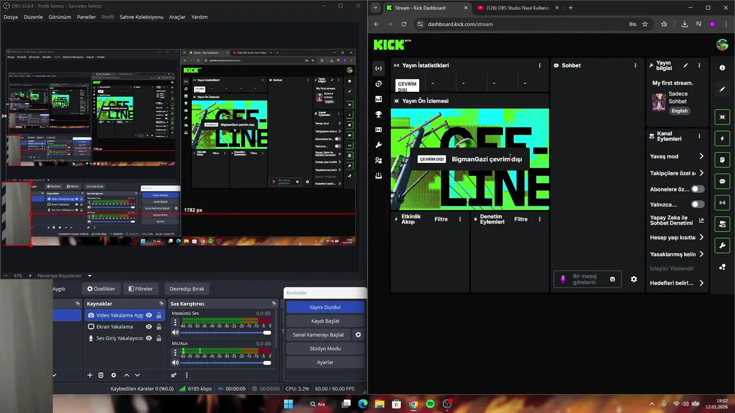Open the Kick stream section icon in left sidebar
The height and width of the screenshot is (413, 735).
point(378,68)
